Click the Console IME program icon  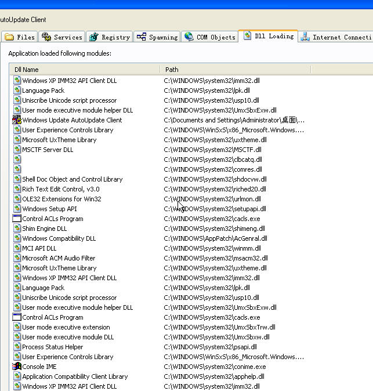[17, 367]
